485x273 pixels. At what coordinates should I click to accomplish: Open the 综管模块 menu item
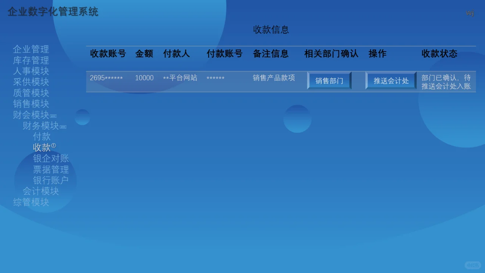(31, 202)
